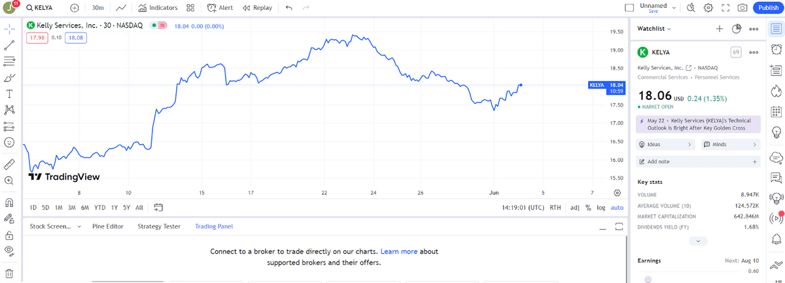The width and height of the screenshot is (785, 283).
Task: Open the Kelly Services, Inc. external link
Action: tap(688, 67)
